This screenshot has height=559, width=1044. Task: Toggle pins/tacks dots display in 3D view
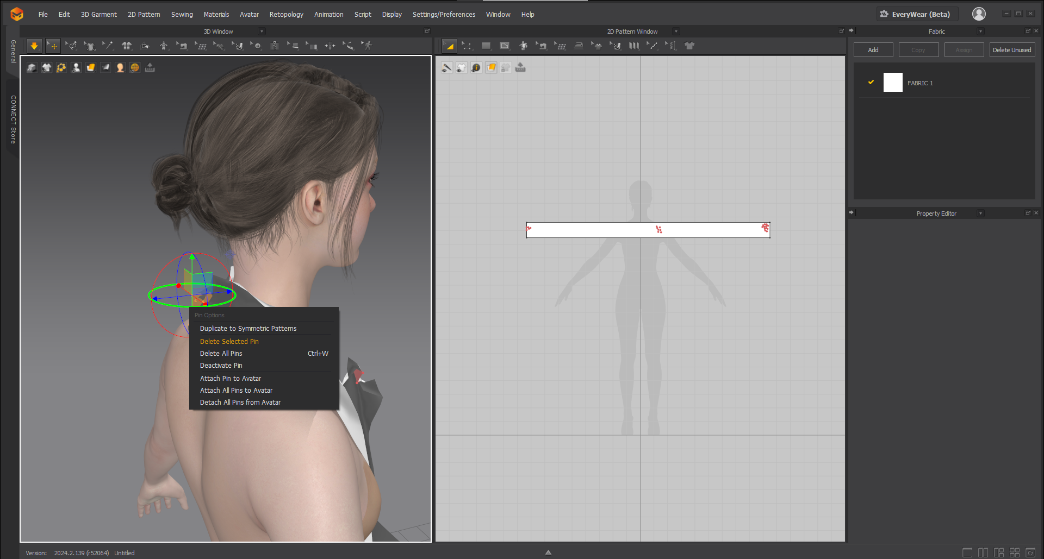click(61, 67)
